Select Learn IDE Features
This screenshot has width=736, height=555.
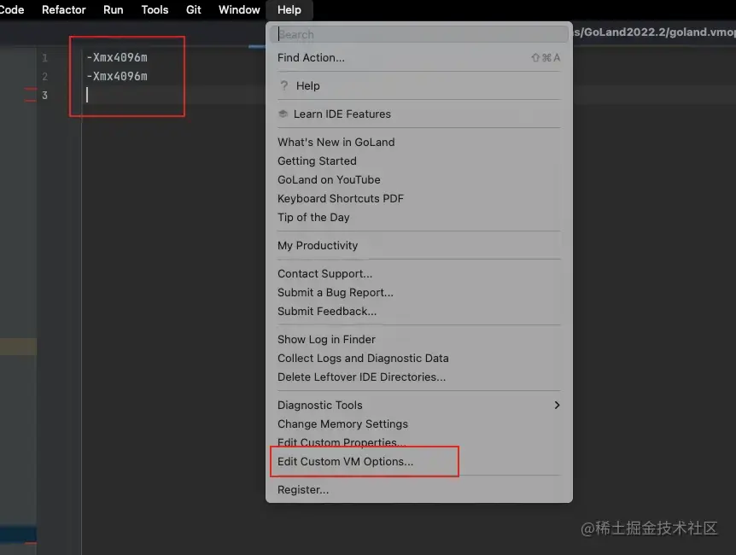(x=418, y=114)
